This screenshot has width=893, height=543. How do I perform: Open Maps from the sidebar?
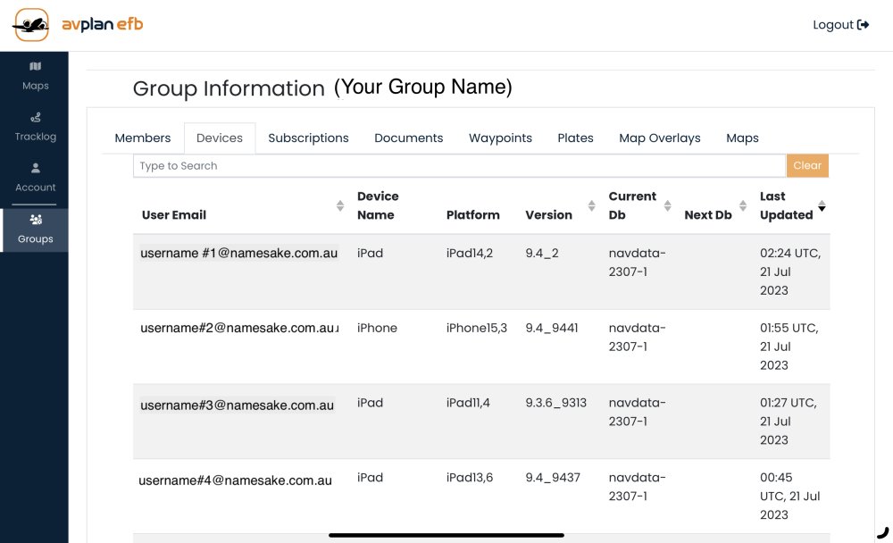click(x=36, y=76)
